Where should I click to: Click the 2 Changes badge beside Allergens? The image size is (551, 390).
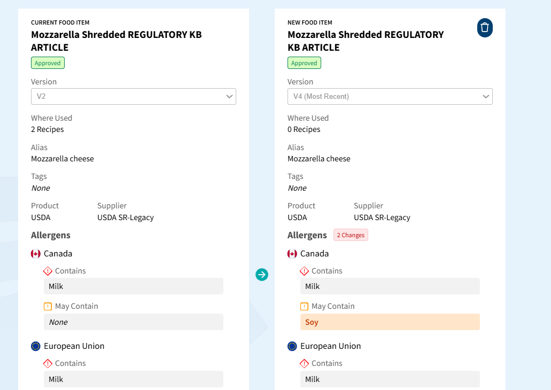click(x=351, y=235)
